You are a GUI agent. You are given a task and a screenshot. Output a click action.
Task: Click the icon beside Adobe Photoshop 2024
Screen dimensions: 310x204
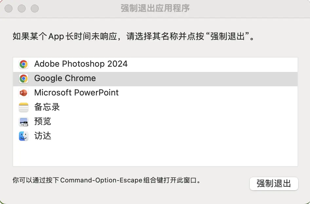click(x=23, y=64)
